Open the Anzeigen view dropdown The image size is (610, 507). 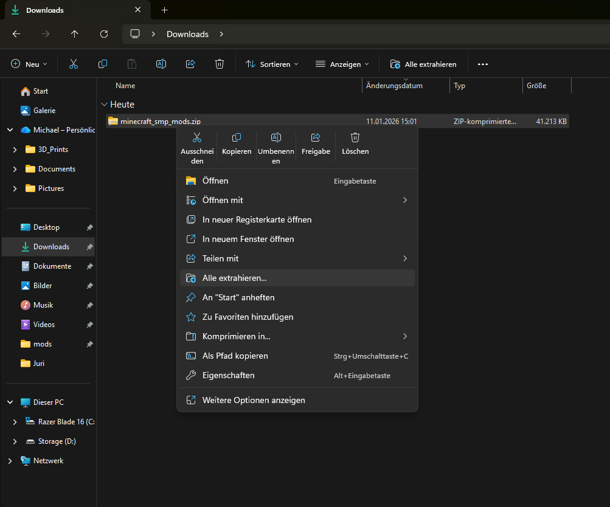coord(342,64)
